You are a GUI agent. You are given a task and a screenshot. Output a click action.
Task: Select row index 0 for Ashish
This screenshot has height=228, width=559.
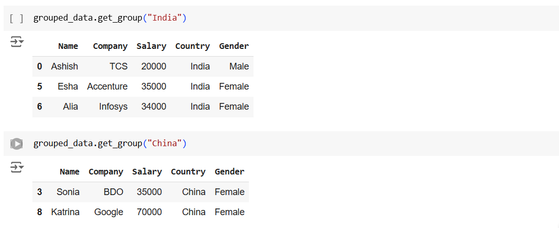click(x=40, y=66)
